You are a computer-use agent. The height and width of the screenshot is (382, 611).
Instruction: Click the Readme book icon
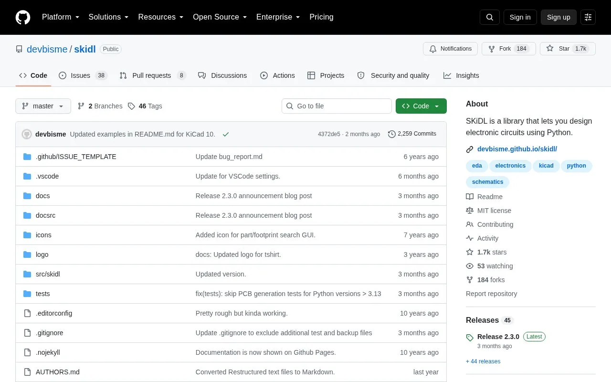point(470,197)
